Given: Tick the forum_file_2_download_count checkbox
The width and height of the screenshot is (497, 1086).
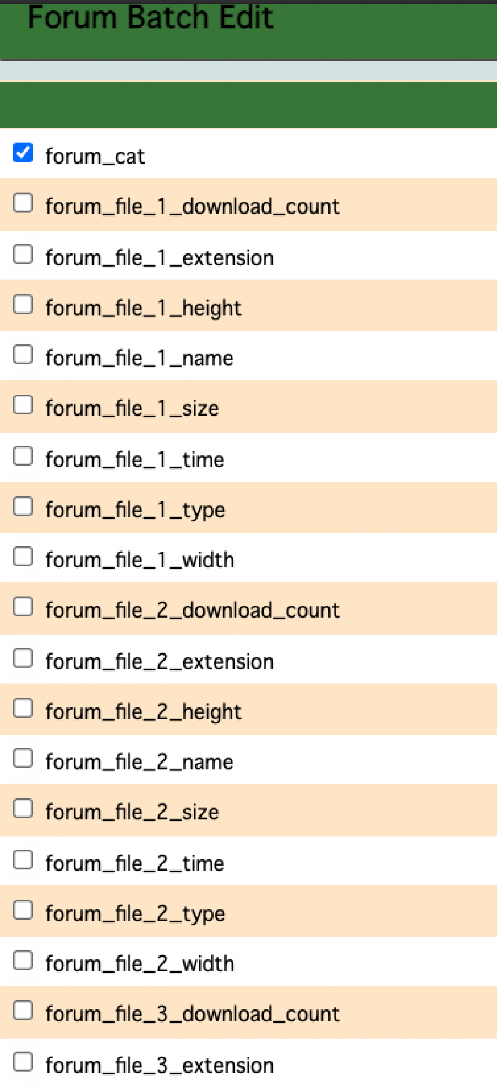Looking at the screenshot, I should pos(23,607).
